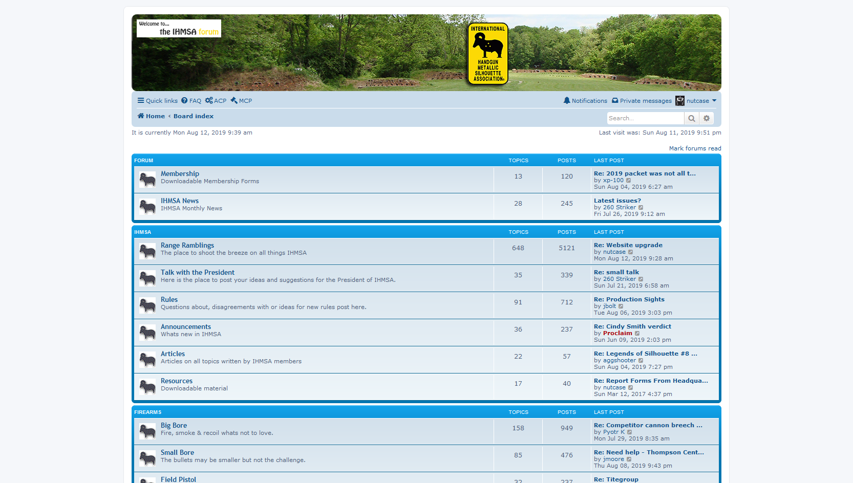View latest post icon beside Pyotr K
The height and width of the screenshot is (483, 853).
coord(630,432)
